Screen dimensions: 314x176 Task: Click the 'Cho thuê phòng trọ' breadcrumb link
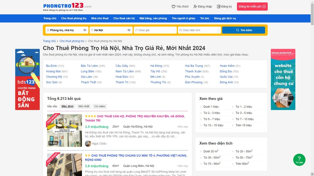point(72,41)
